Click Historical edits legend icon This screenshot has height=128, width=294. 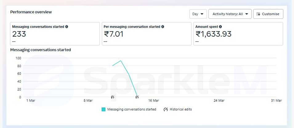click(166, 109)
